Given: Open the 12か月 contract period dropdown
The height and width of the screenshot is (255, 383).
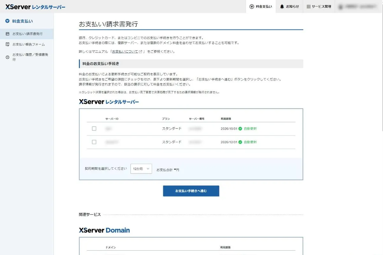Looking at the screenshot, I should [x=141, y=169].
